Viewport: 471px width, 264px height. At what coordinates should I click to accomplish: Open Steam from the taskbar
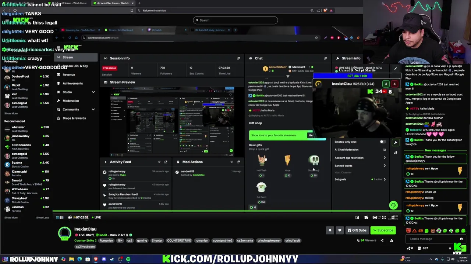pos(112,259)
